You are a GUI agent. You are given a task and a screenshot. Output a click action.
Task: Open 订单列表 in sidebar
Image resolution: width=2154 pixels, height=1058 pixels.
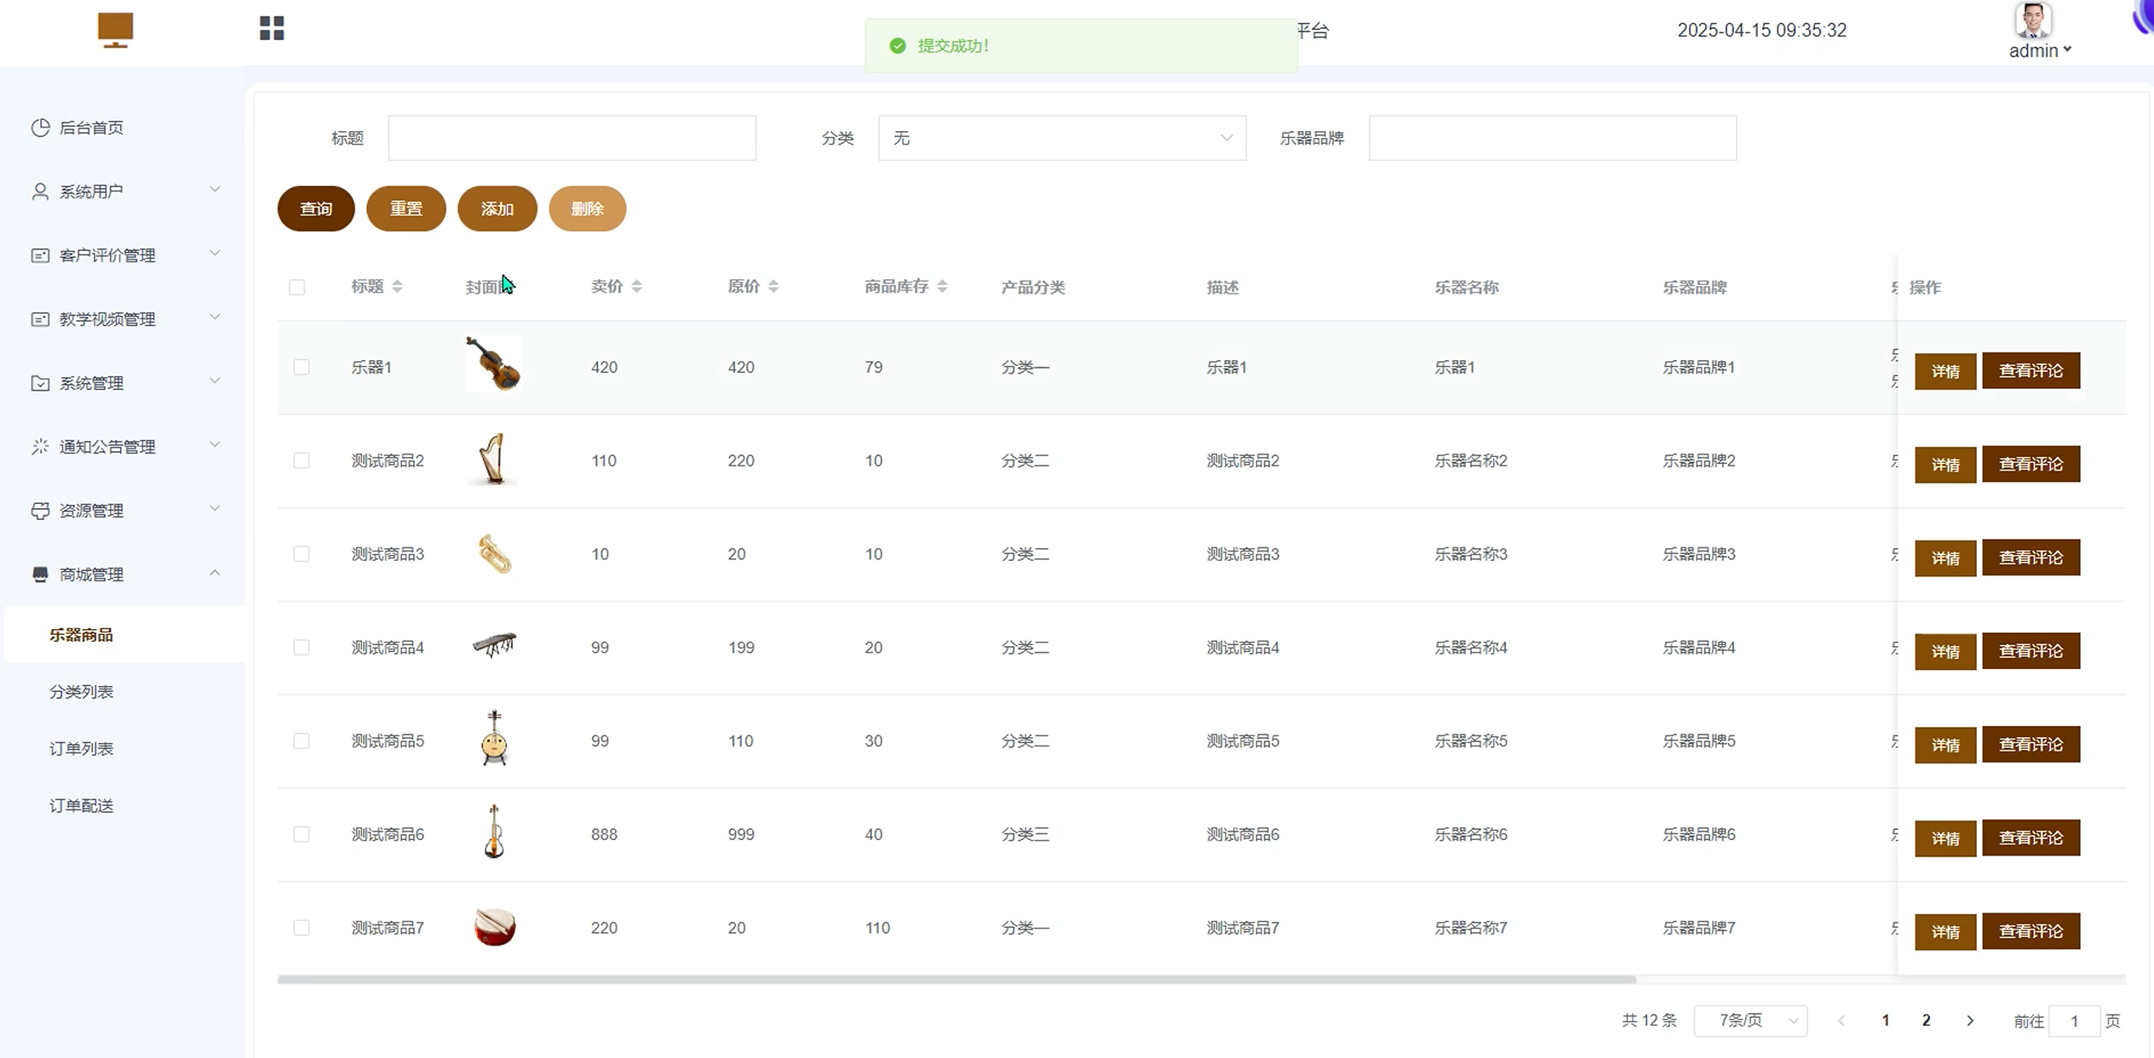[82, 749]
